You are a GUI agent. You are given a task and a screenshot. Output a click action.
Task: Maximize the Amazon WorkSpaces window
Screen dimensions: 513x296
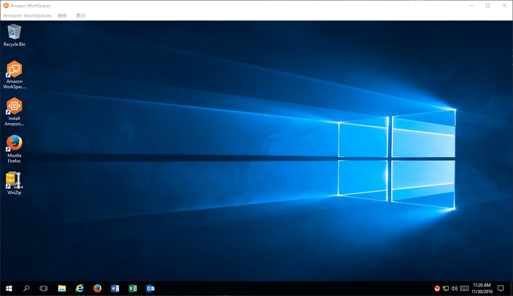click(487, 5)
